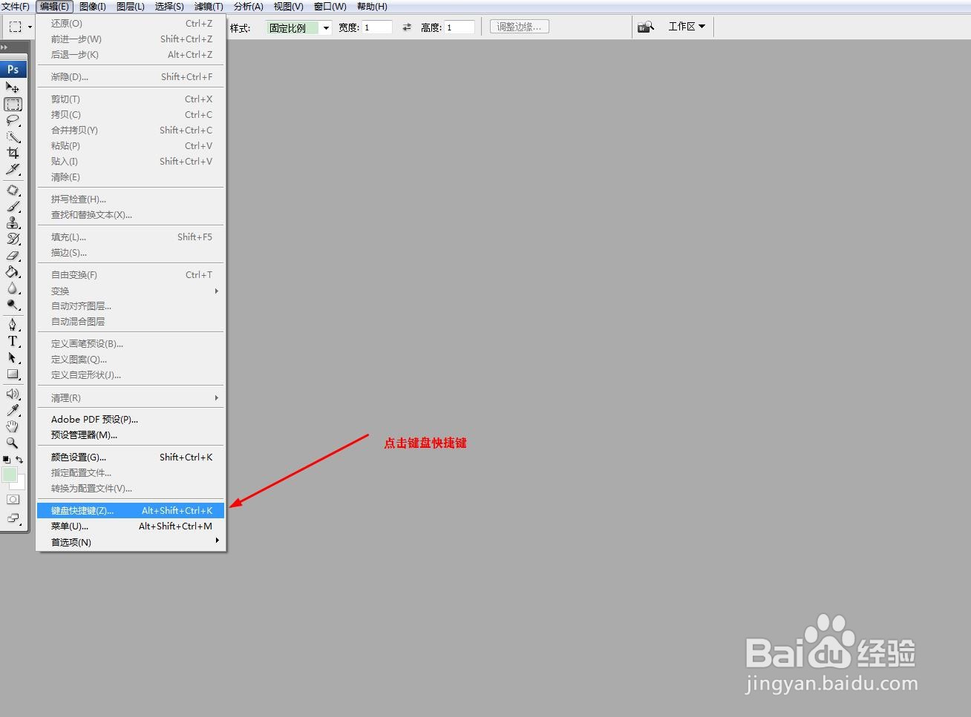Open the 文件(F) menu
Viewport: 971px width, 717px height.
click(16, 6)
